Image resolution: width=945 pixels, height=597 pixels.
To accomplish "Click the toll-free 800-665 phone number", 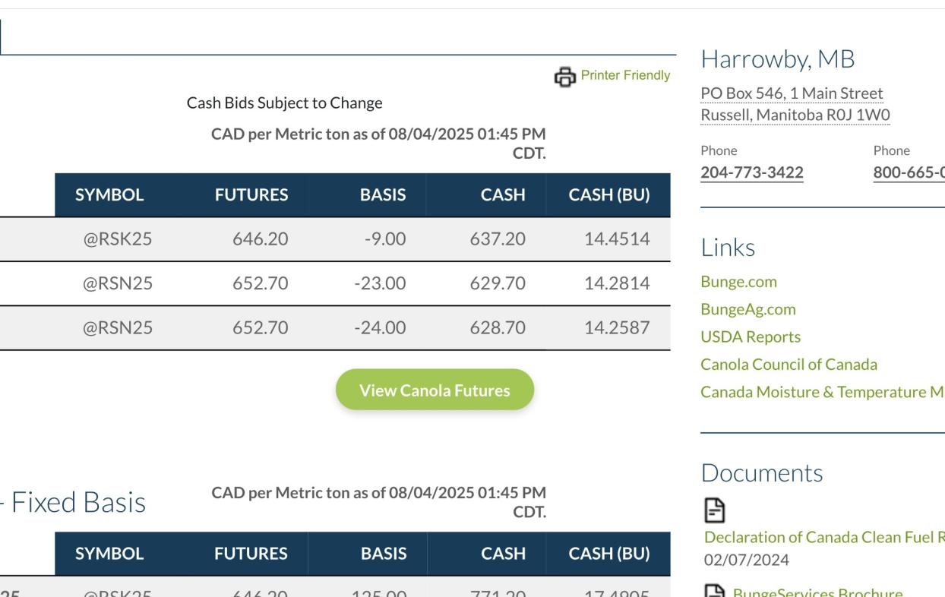I will pos(909,172).
